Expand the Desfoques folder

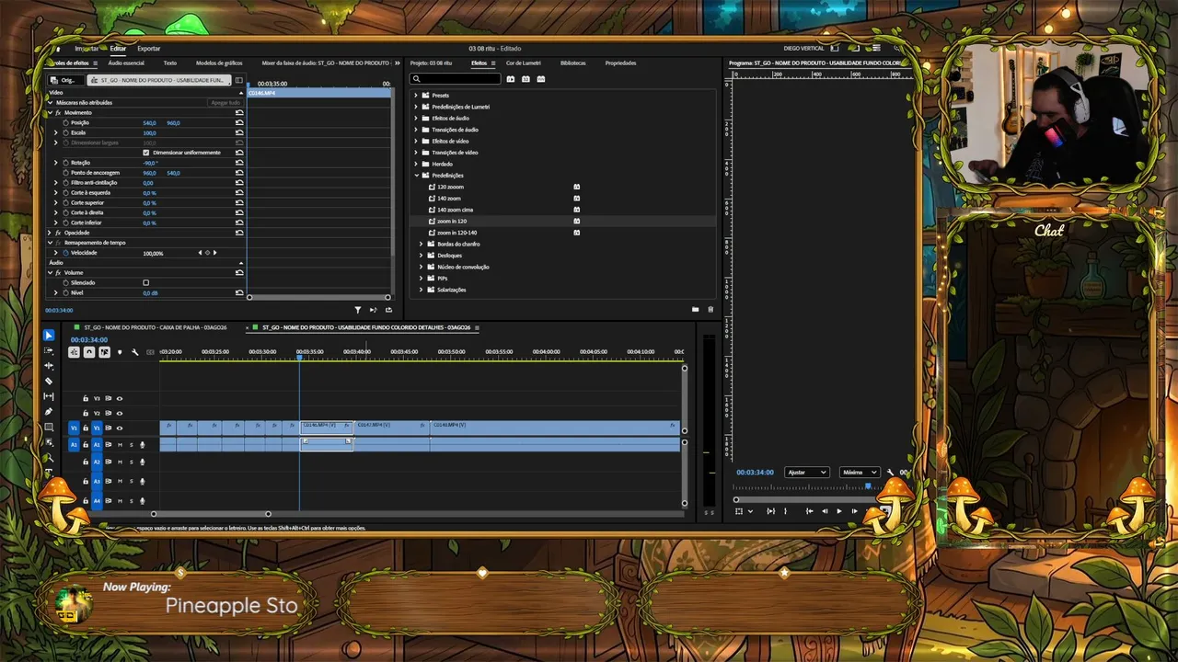(x=422, y=256)
